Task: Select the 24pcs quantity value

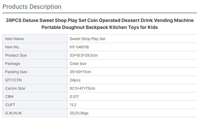Action: pyautogui.click(x=75, y=80)
